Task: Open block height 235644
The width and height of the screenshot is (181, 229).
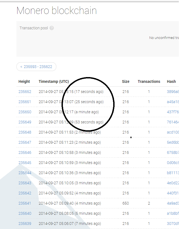Action: (x=25, y=173)
